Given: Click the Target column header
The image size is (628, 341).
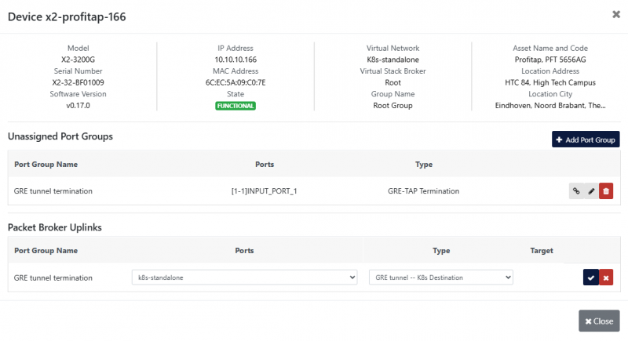Looking at the screenshot, I should (x=542, y=251).
